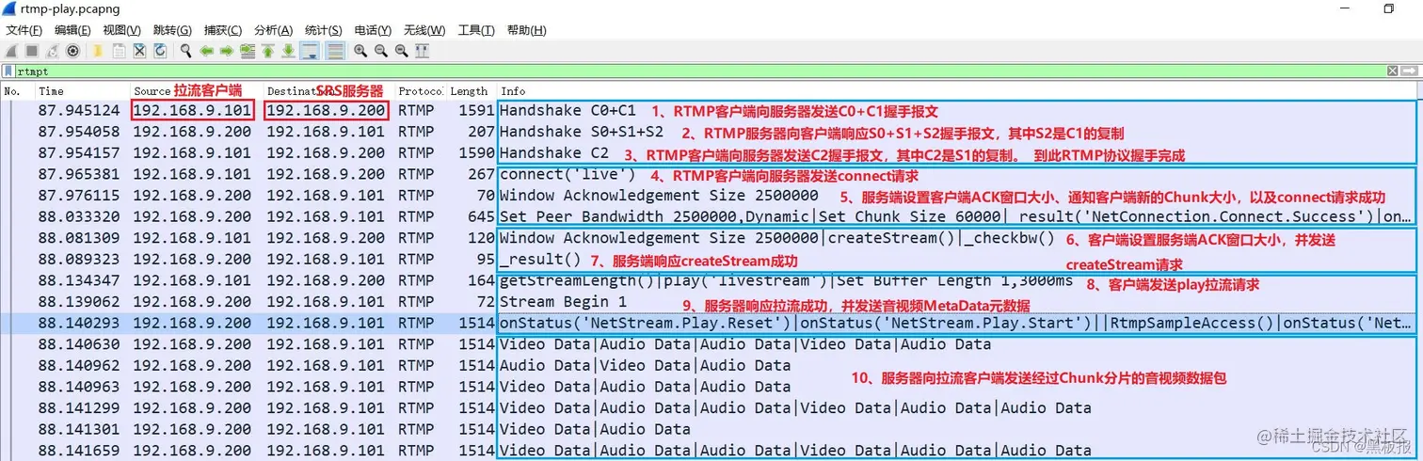
Task: Select the packet at time 88.140963
Action: [711, 387]
